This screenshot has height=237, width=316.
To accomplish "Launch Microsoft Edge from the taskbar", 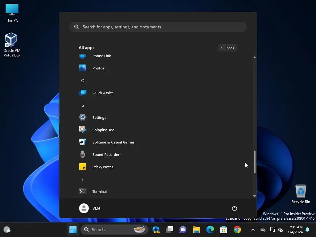I will pyautogui.click(x=210, y=230).
